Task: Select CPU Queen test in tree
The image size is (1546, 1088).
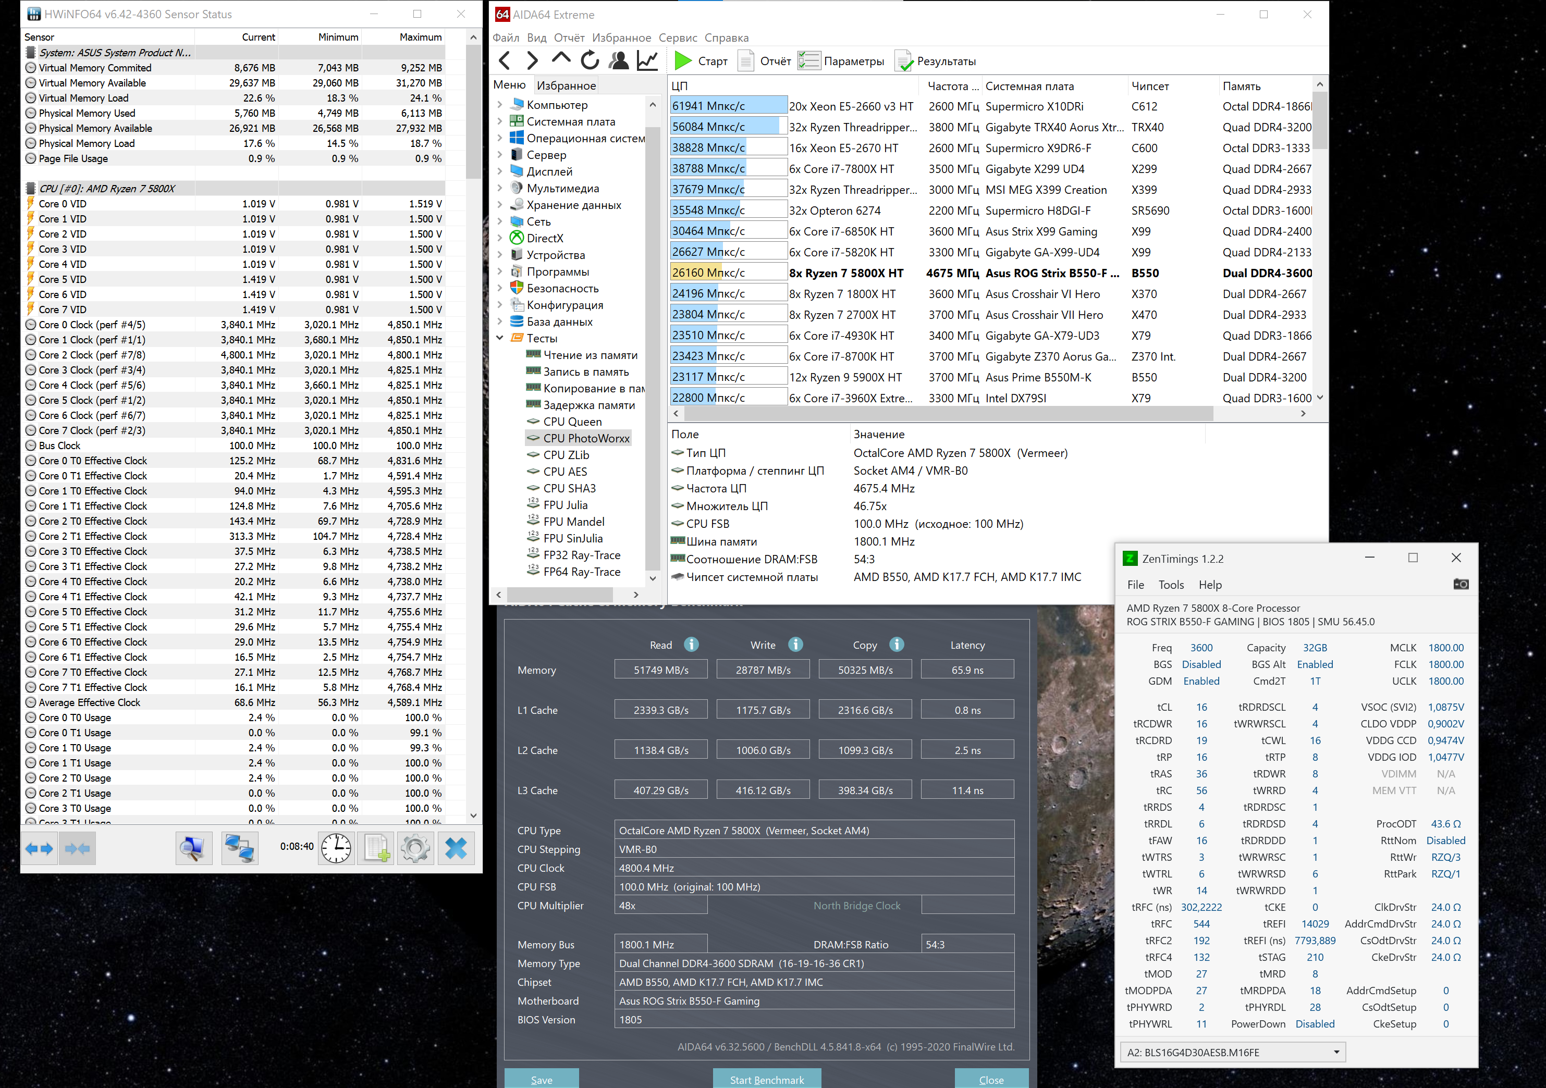Action: coord(572,422)
